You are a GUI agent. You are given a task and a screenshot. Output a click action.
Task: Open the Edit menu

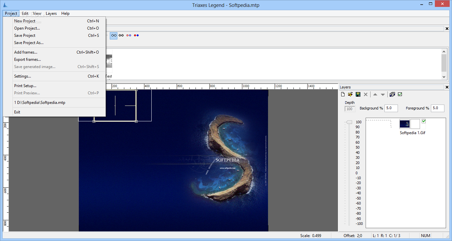tap(25, 13)
